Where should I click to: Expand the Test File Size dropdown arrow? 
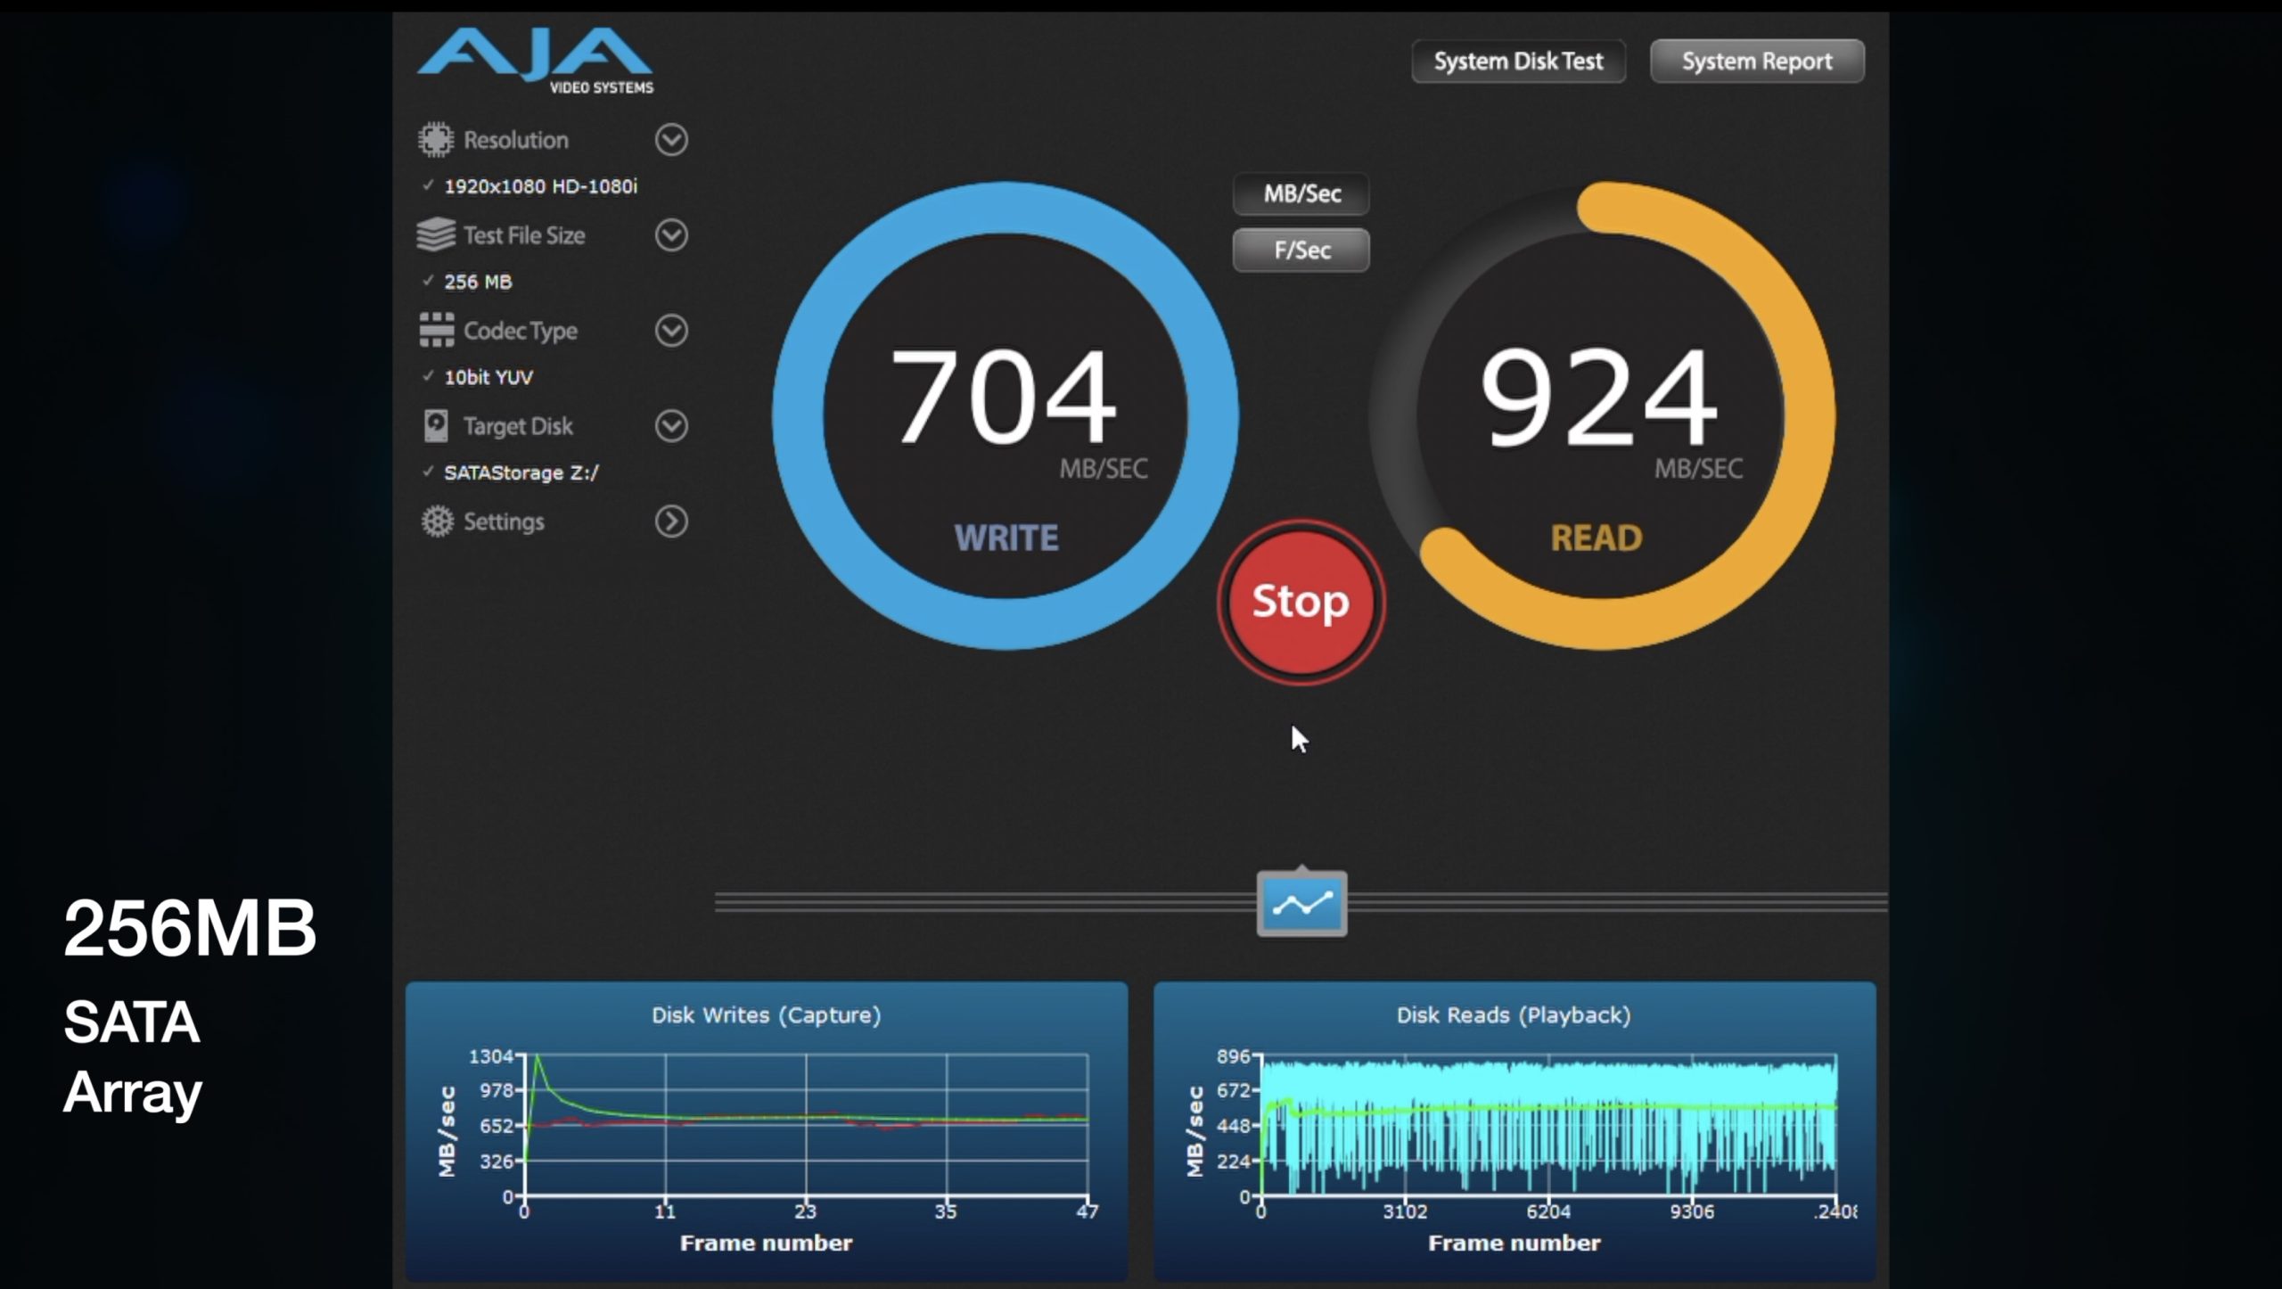coord(671,235)
